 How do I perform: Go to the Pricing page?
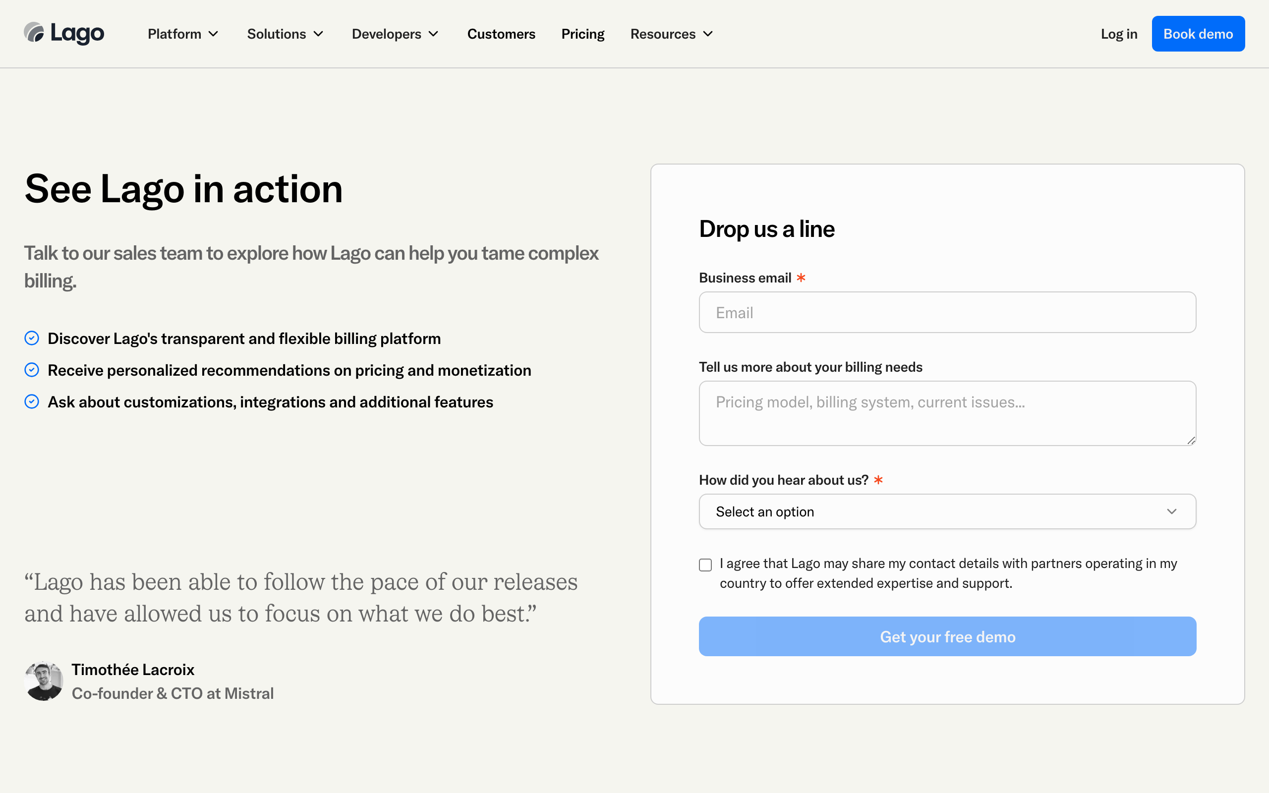[x=582, y=34]
